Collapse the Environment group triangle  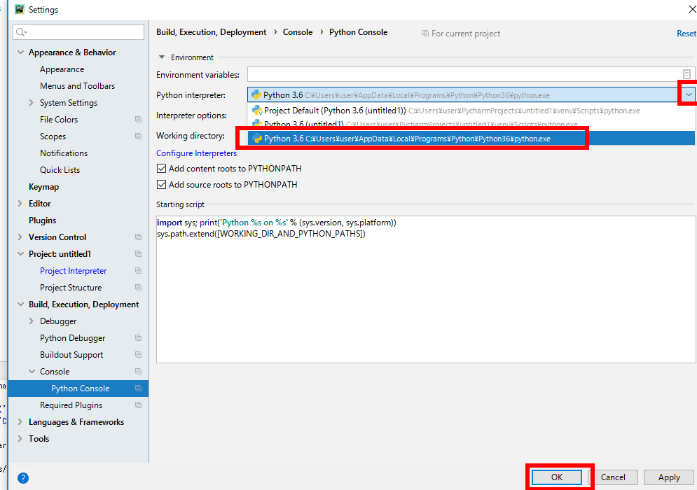point(162,57)
